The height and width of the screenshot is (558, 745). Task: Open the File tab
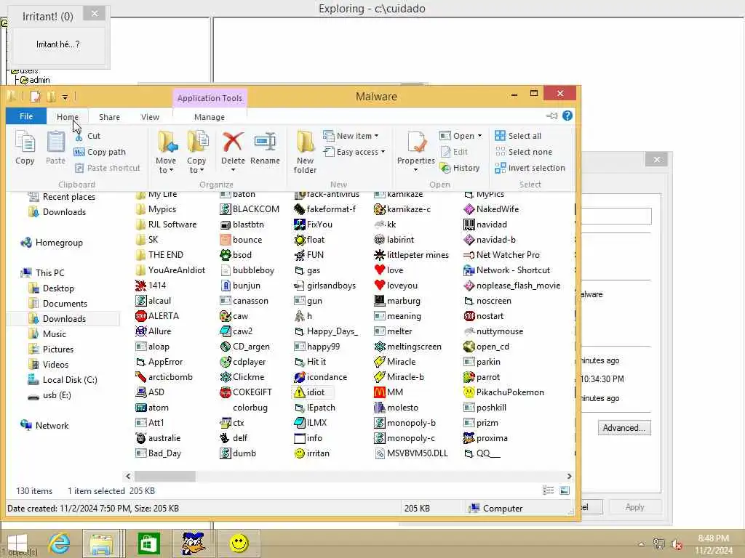coord(26,116)
